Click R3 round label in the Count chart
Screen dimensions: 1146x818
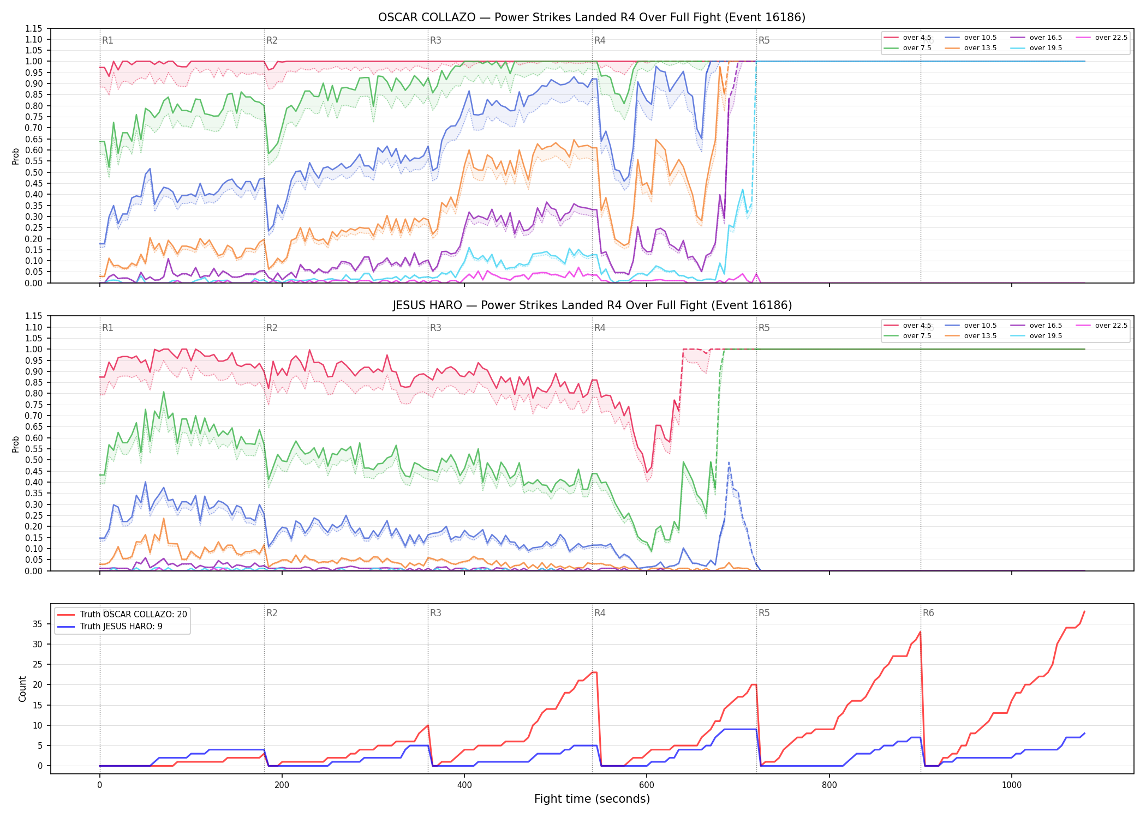(435, 613)
